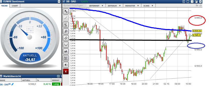Select the arrow pointer tool in chart toolbar
209x101 pixels.
(66, 11)
